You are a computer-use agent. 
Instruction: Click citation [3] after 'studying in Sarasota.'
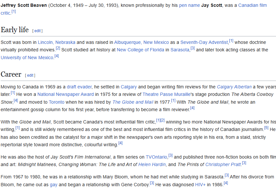click(x=227, y=175)
